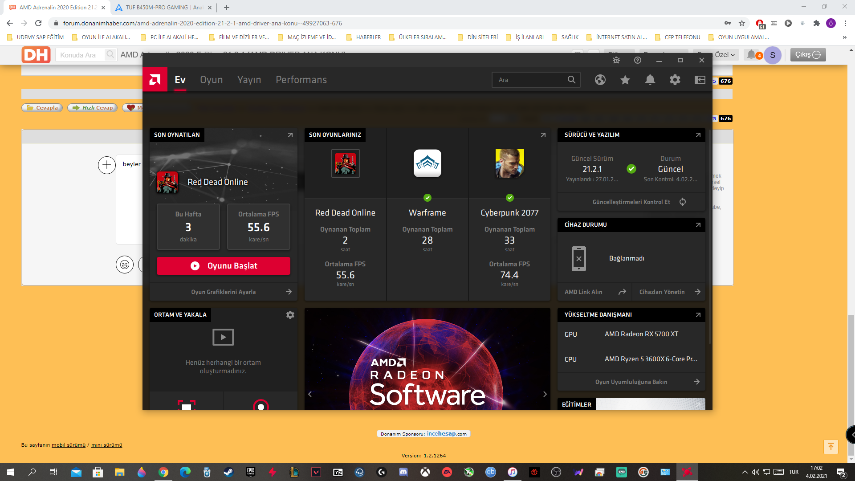Expand the Son Oyunlarınız panel
Viewport: 855px width, 481px height.
[x=543, y=135]
